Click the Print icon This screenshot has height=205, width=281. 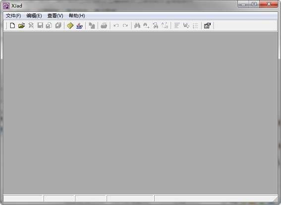104,26
